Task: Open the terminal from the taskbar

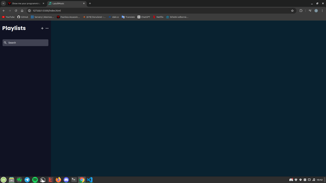Action: (x=74, y=180)
